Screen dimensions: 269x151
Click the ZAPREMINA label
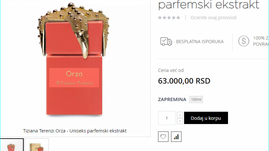pos(172,100)
